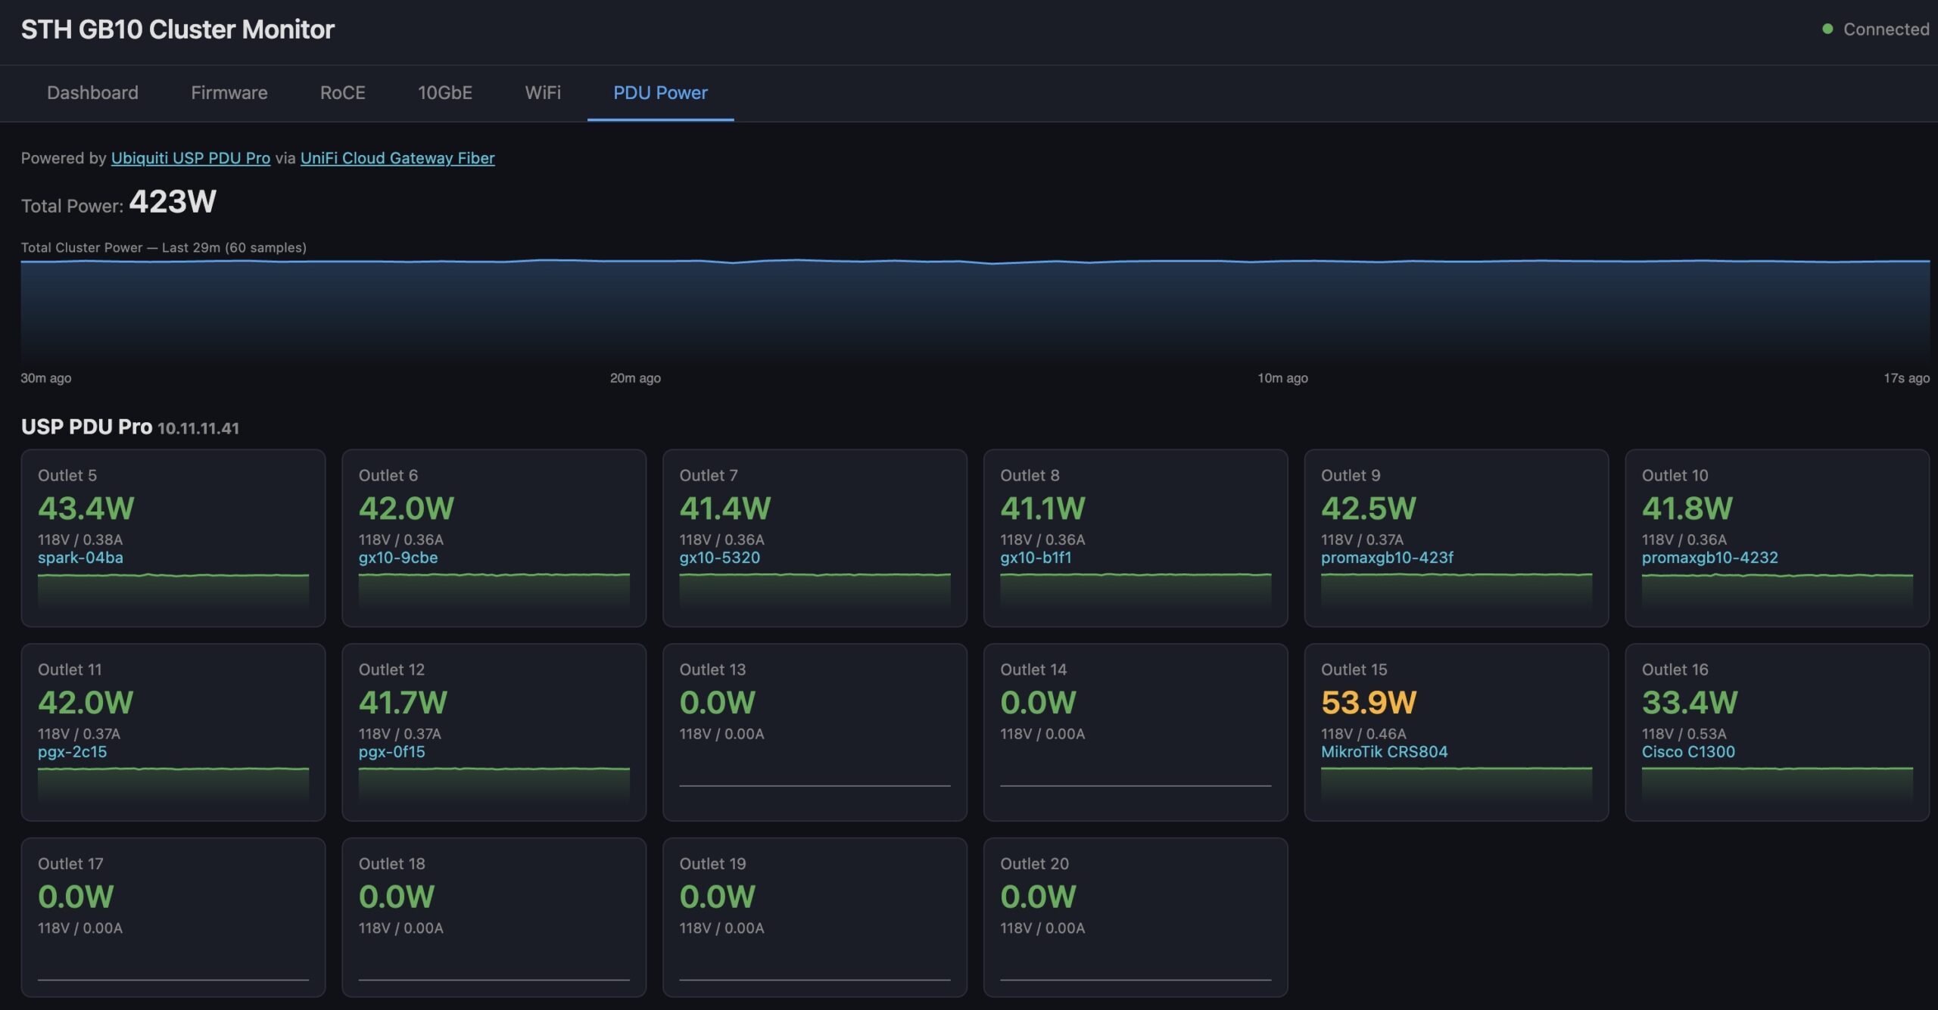
Task: Click the 53.9W reading on Outlet 15
Action: click(x=1369, y=703)
